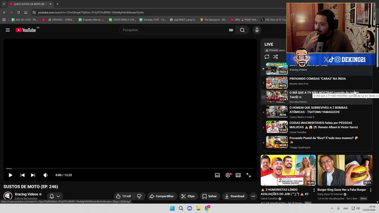Toggle playlist shuffle
Image resolution: width=379 pixels, height=213 pixels.
pyautogui.click(x=275, y=57)
